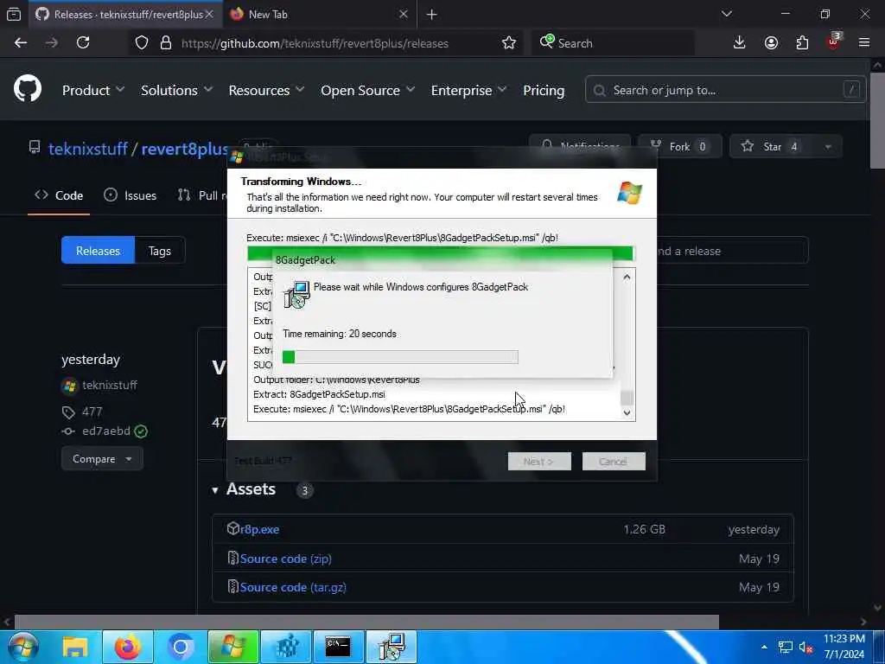885x664 pixels.
Task: Close the New Tab tab
Action: [x=403, y=14]
